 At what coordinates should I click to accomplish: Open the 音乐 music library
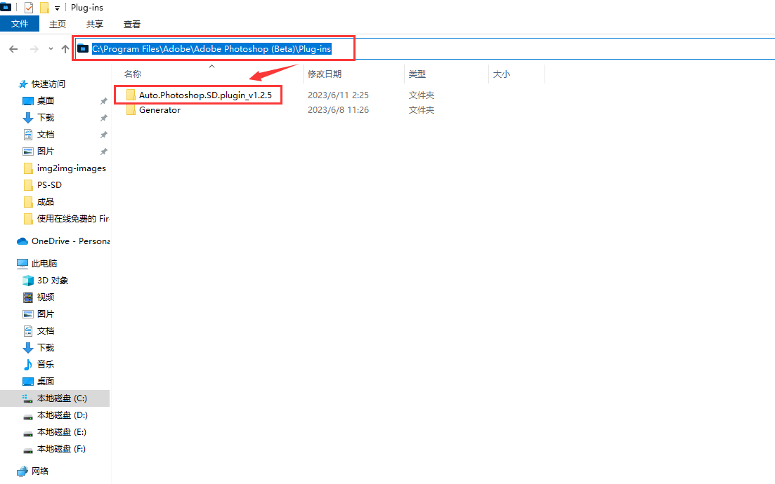(x=46, y=364)
